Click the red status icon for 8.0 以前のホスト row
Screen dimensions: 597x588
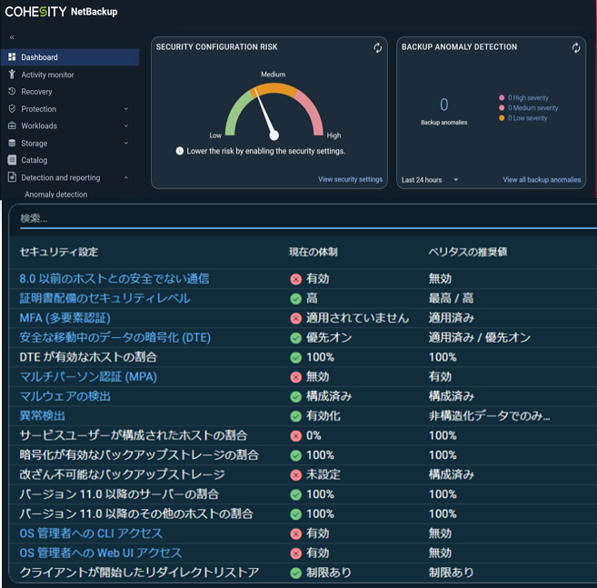(296, 279)
